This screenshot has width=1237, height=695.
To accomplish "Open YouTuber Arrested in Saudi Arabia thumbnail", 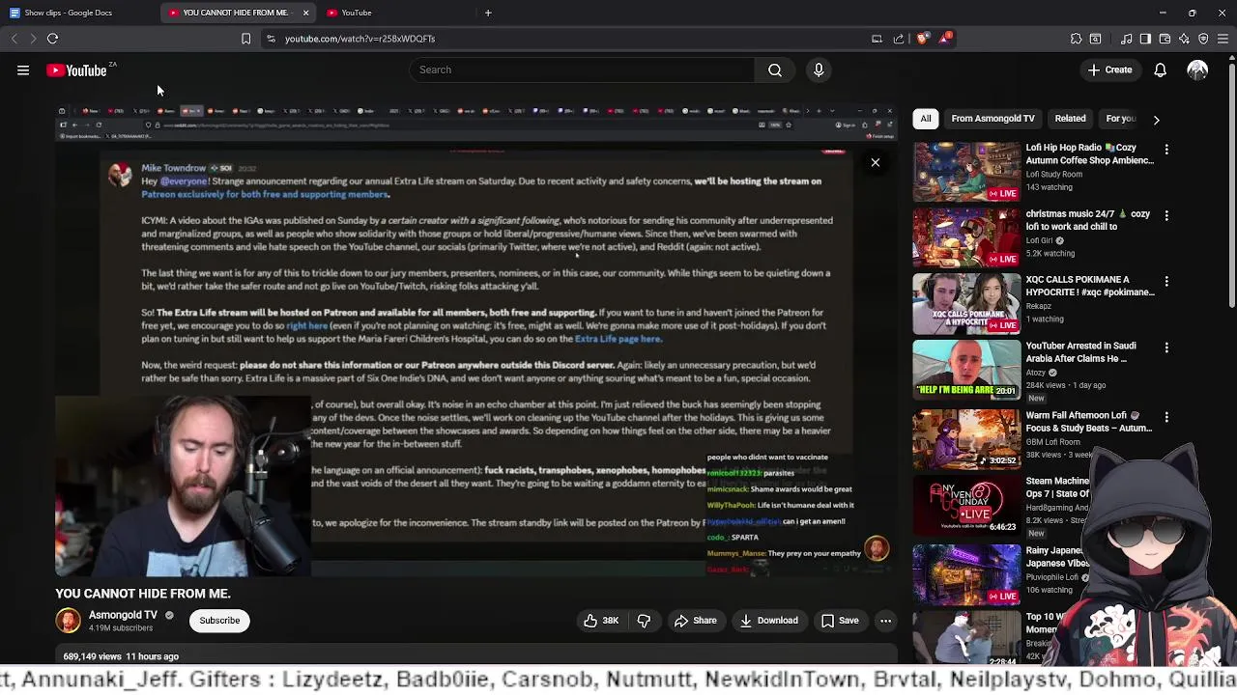I will click(966, 370).
